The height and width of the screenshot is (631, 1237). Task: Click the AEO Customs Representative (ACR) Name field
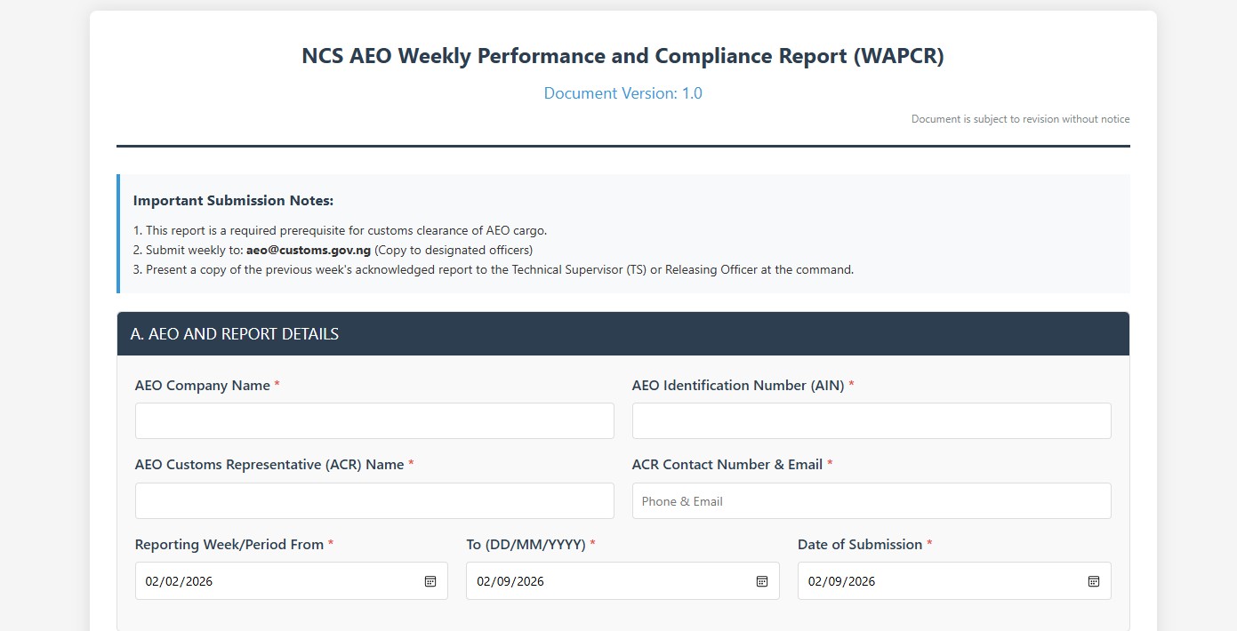[374, 500]
